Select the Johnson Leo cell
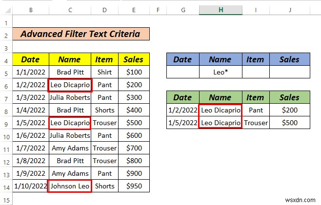Viewport: 321px width, 205px height. click(x=70, y=186)
